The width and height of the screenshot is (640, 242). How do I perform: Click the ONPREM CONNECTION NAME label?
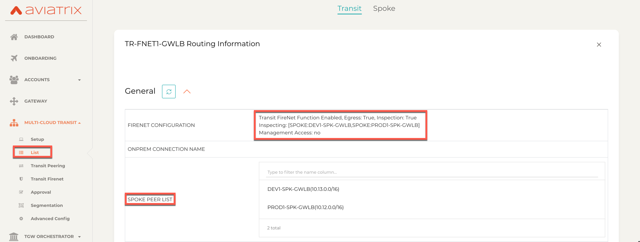tap(166, 149)
